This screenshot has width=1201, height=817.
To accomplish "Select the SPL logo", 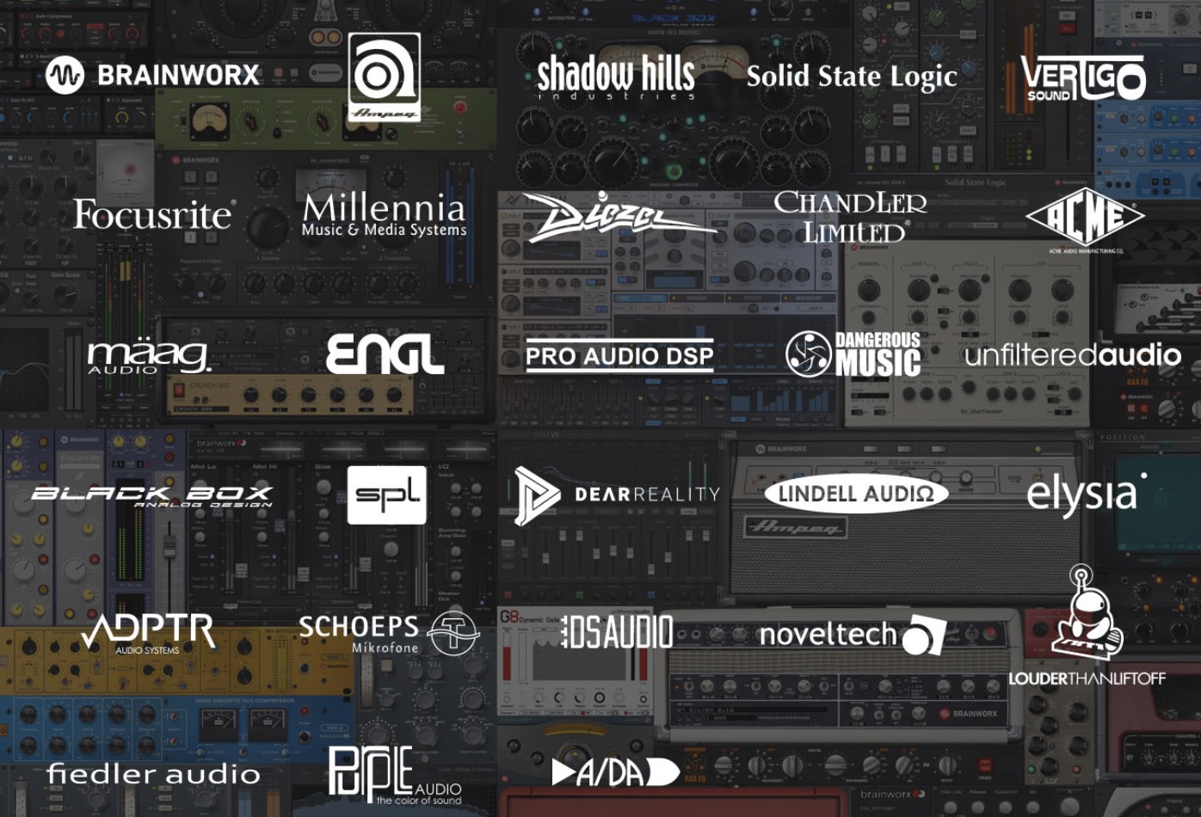I will 387,494.
